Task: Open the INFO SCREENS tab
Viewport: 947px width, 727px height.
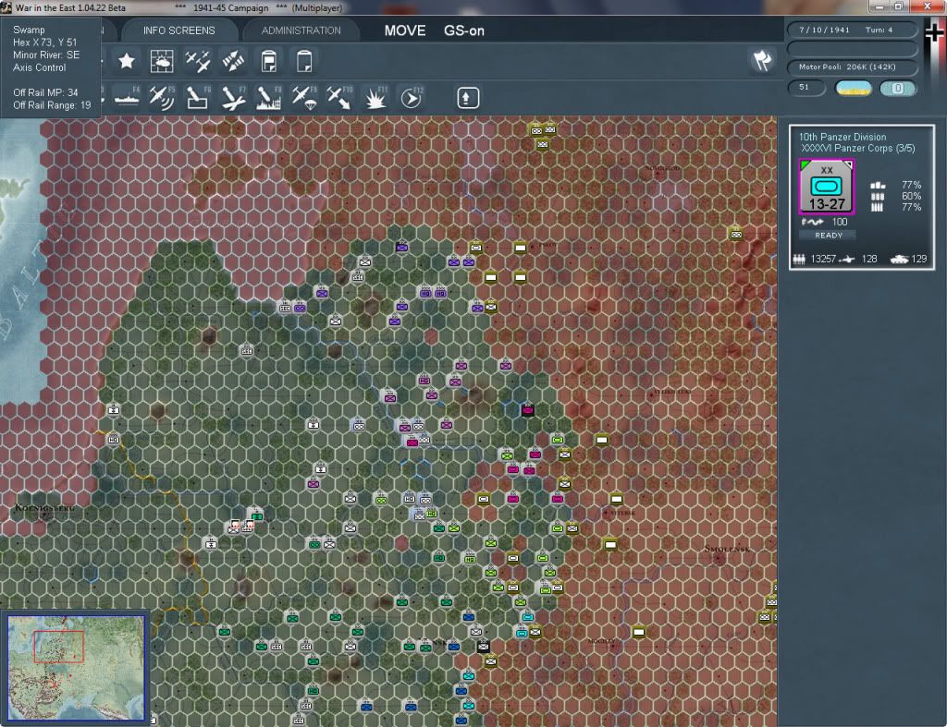Action: [x=178, y=30]
